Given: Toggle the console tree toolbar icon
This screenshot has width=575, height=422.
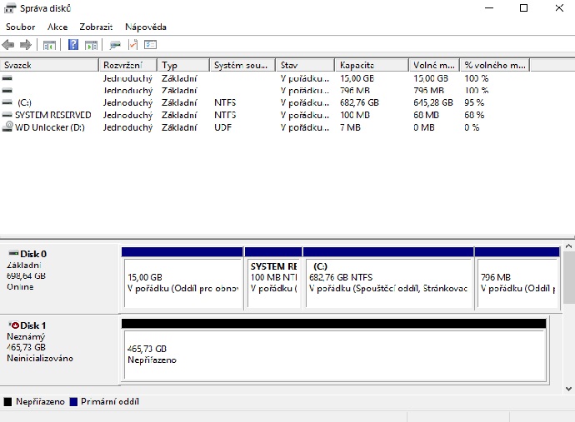Looking at the screenshot, I should click(x=49, y=45).
